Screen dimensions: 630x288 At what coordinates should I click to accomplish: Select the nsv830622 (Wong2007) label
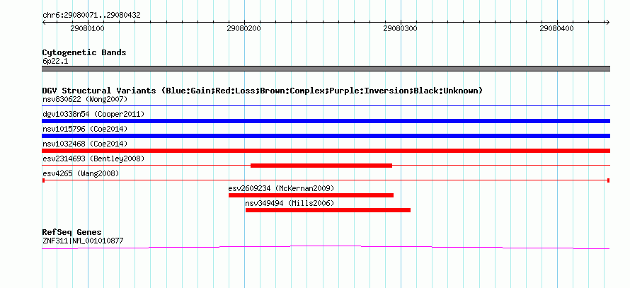(85, 99)
